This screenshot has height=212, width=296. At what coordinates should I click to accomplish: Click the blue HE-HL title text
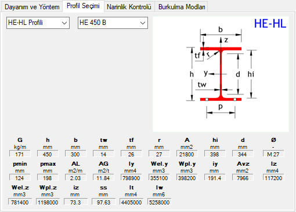point(270,24)
